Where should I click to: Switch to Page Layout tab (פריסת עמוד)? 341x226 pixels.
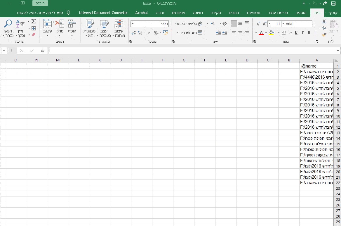(x=278, y=13)
